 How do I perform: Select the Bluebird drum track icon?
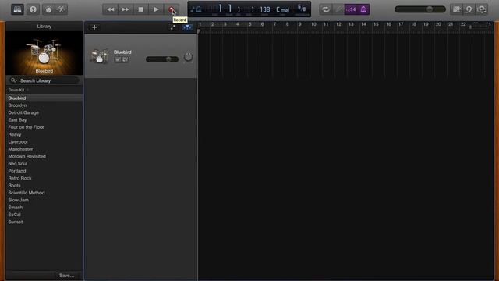coord(99,56)
